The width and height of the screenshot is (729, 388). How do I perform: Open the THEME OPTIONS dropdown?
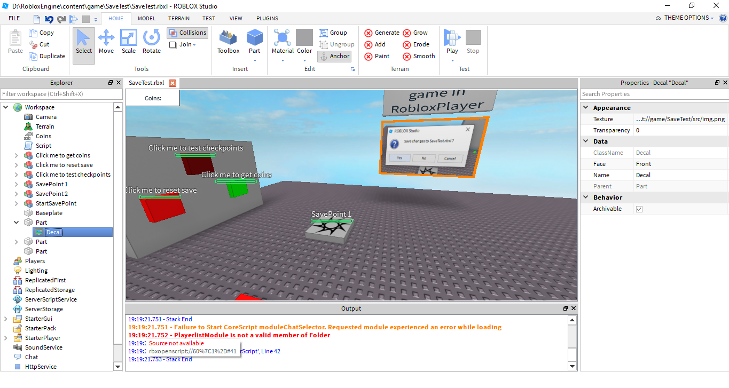click(685, 18)
